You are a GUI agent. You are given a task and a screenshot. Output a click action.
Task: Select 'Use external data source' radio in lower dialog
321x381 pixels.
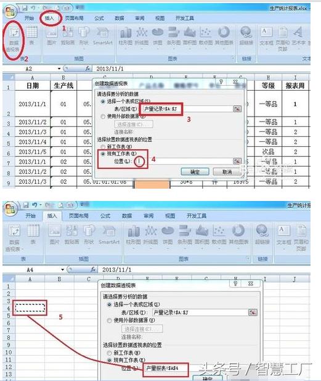coord(109,320)
